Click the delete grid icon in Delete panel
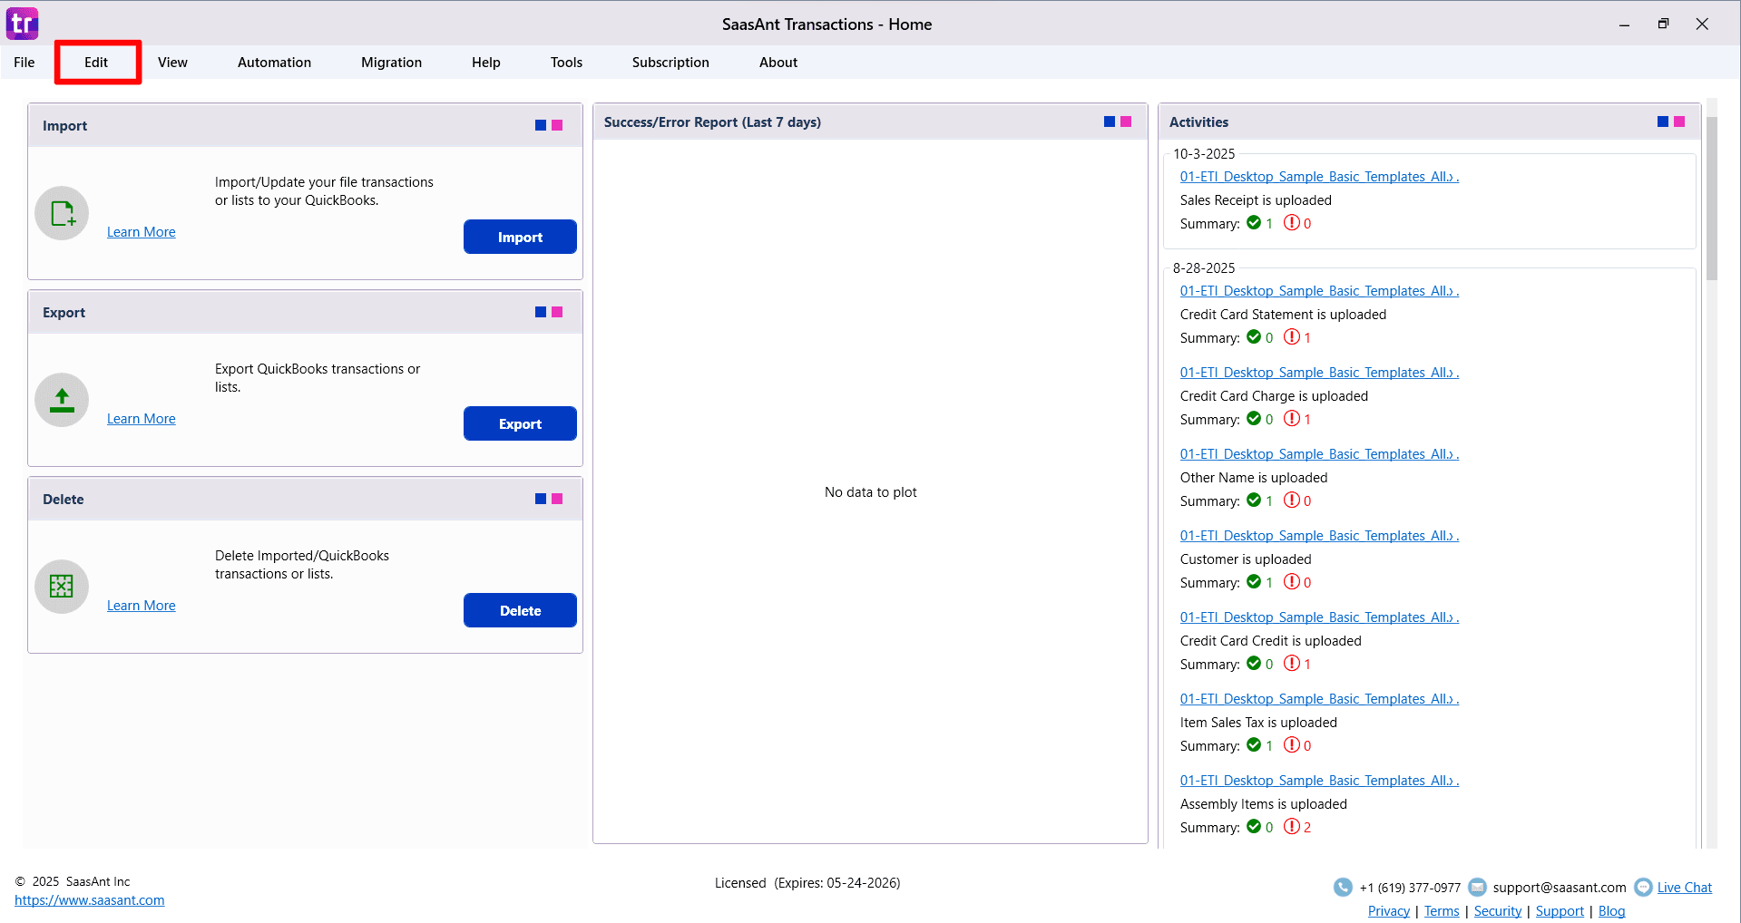The image size is (1741, 923). (61, 586)
